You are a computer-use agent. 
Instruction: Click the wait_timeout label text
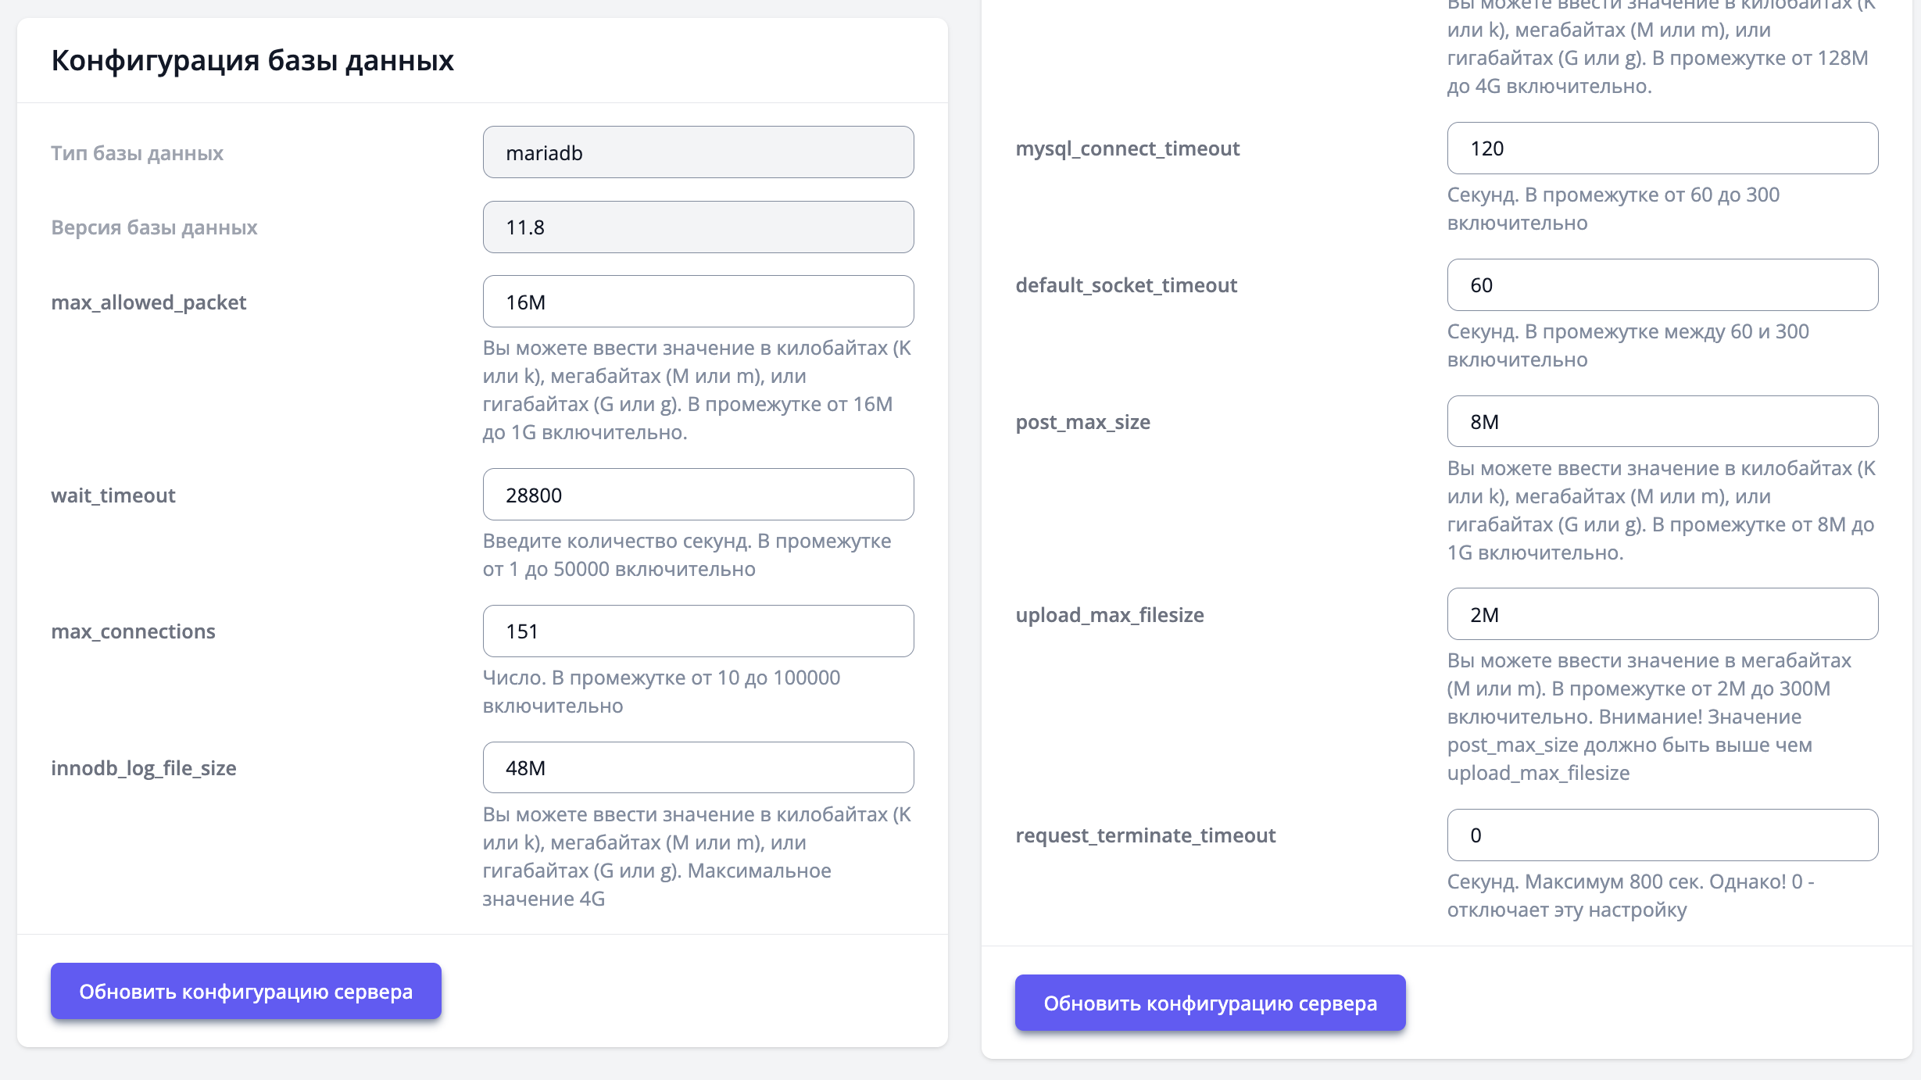[x=113, y=495]
